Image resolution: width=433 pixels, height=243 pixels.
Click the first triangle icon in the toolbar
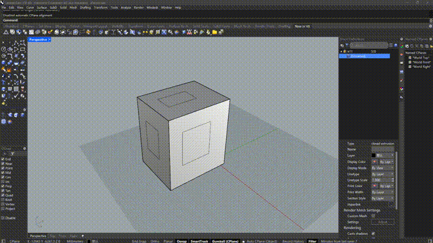(x=6, y=32)
